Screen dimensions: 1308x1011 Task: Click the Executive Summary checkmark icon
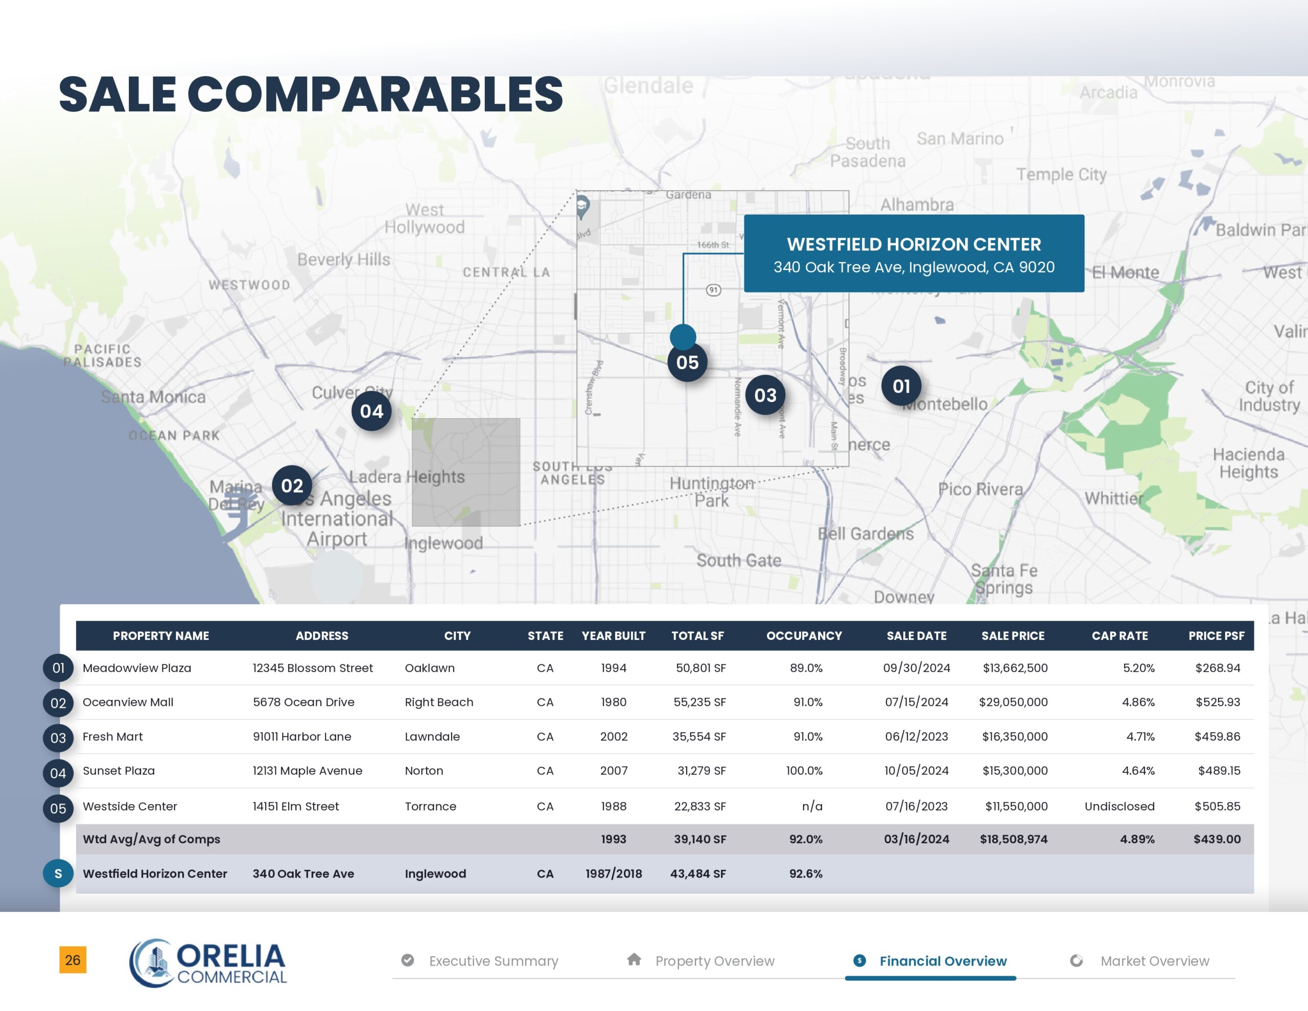tap(407, 960)
